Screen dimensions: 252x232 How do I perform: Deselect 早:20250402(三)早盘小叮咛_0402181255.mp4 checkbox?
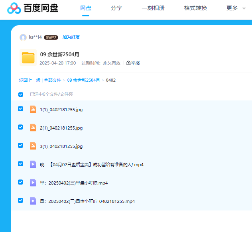click(21, 201)
